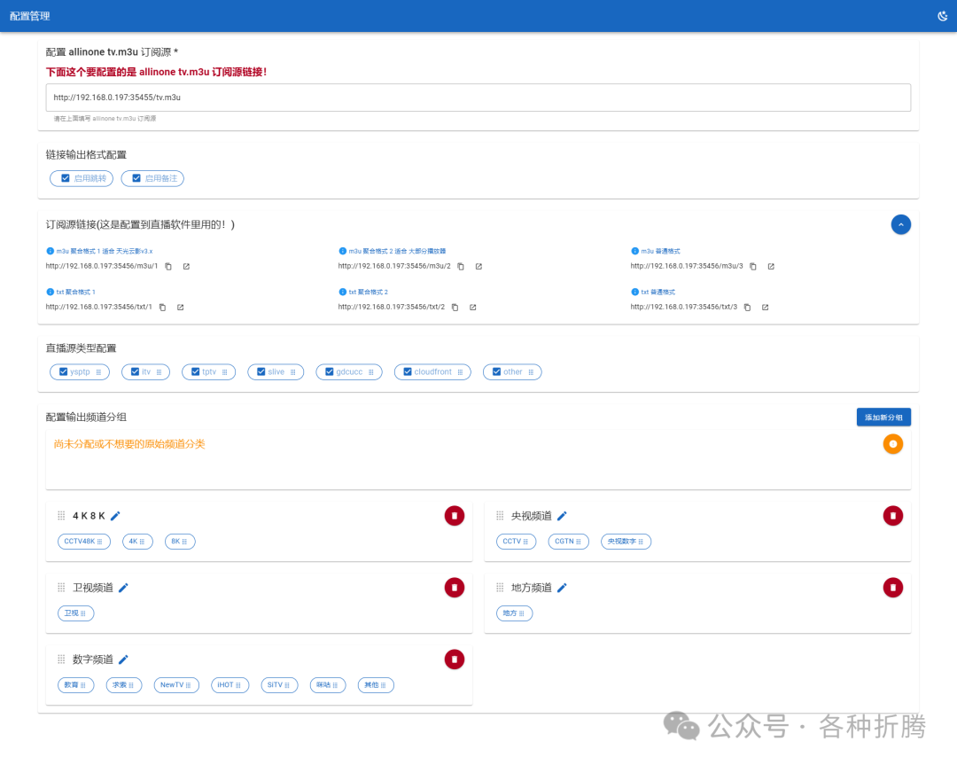
Task: Toggle the ysptp source type checkbox
Action: point(64,372)
